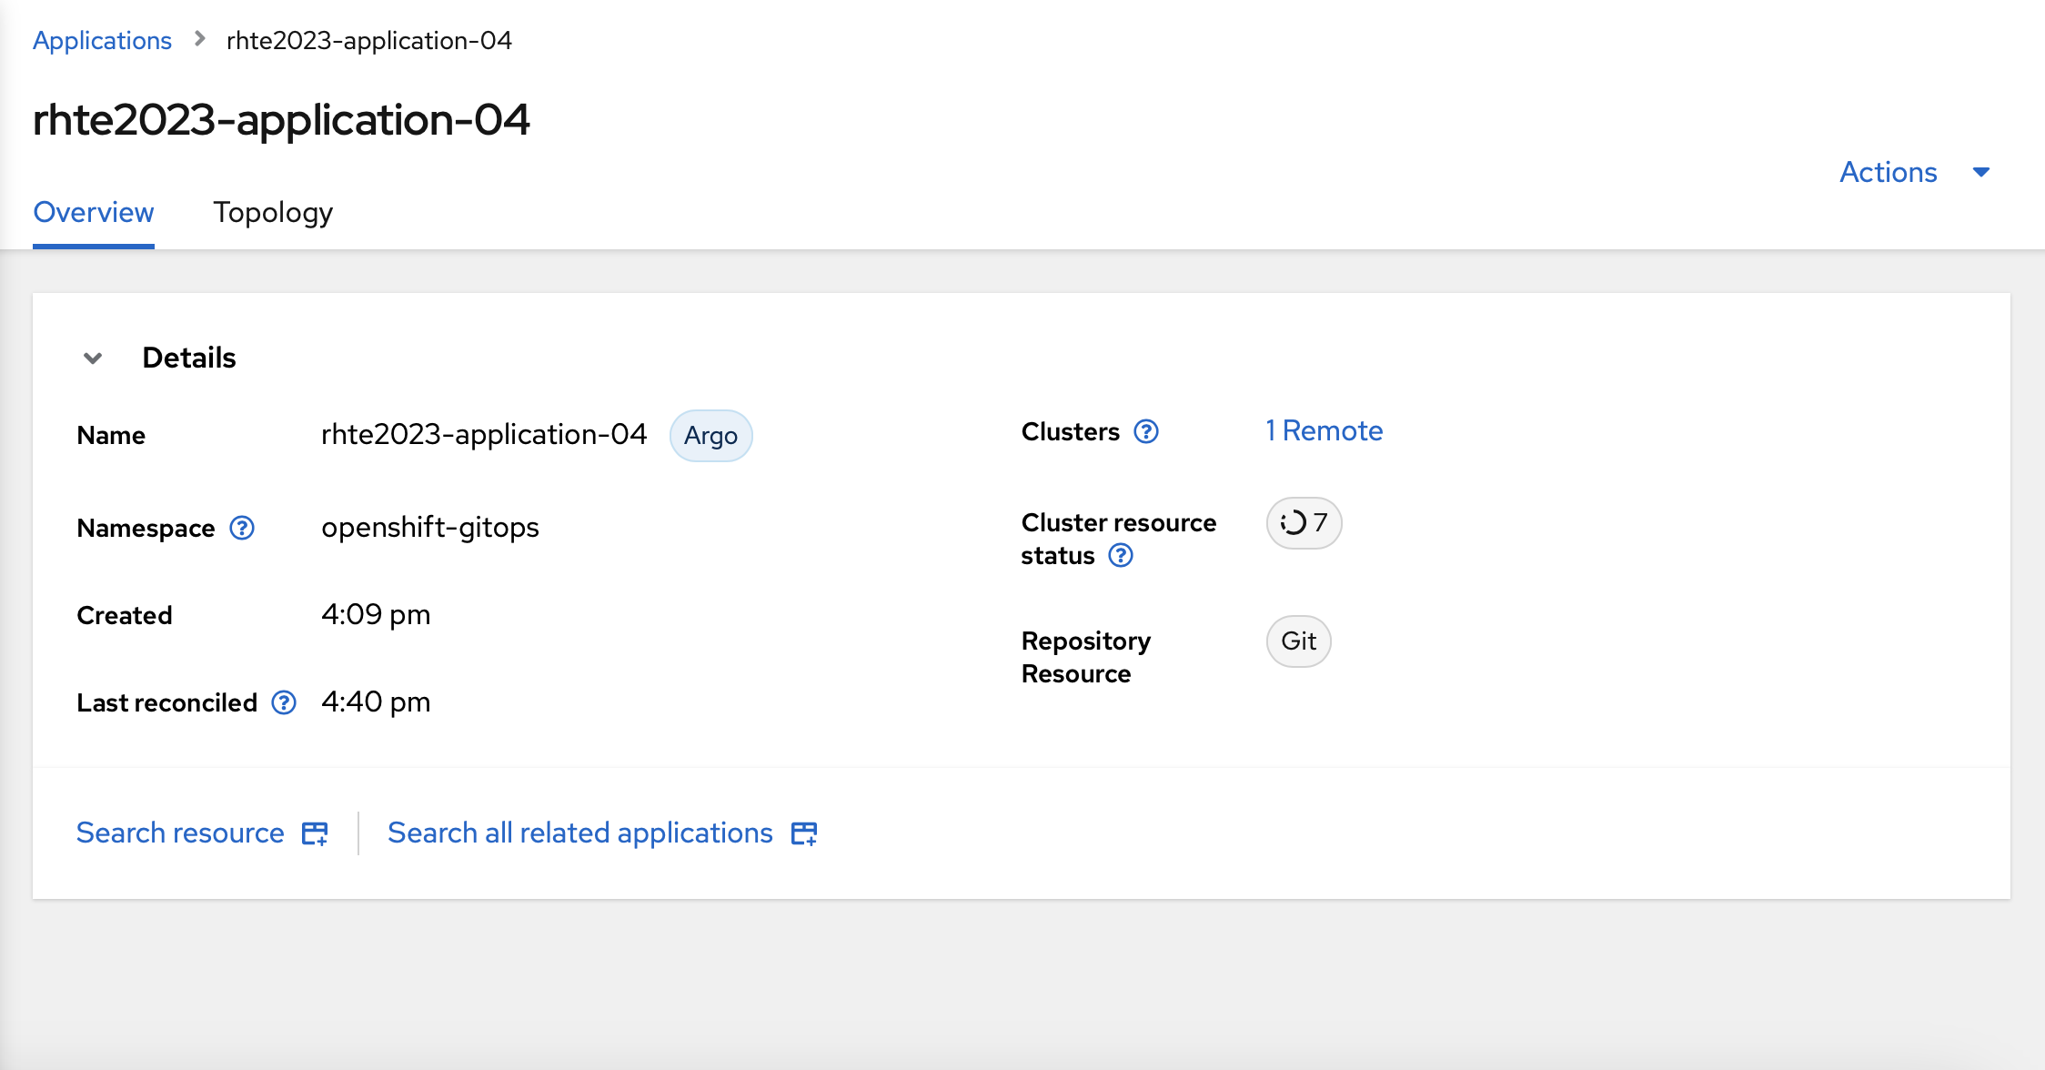Open the Namespace help icon
Viewport: 2045px width, 1070px height.
(x=242, y=528)
